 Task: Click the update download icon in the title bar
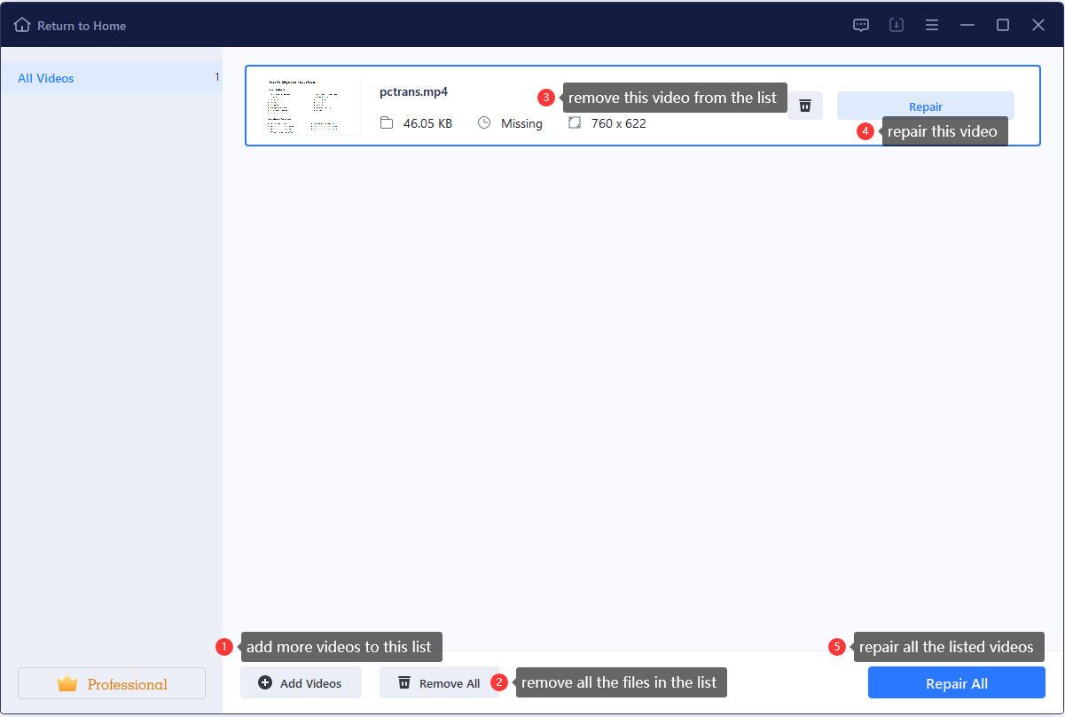coord(896,25)
